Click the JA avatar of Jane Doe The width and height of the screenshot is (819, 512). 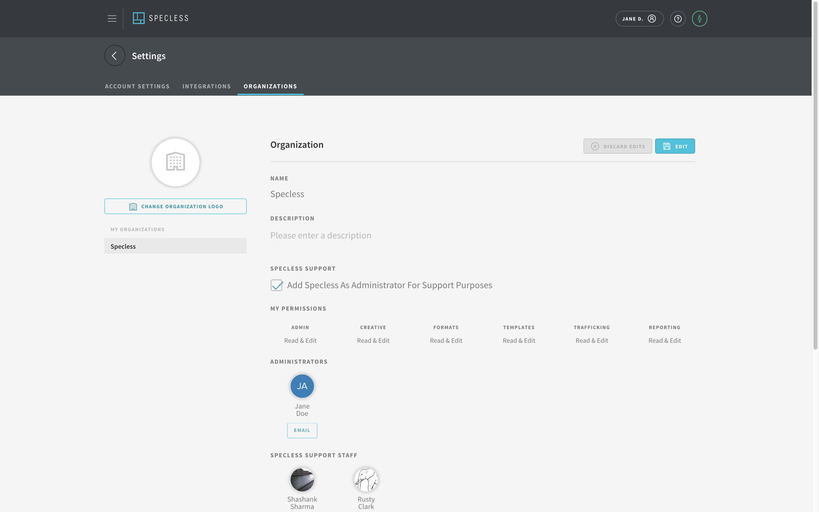[302, 386]
